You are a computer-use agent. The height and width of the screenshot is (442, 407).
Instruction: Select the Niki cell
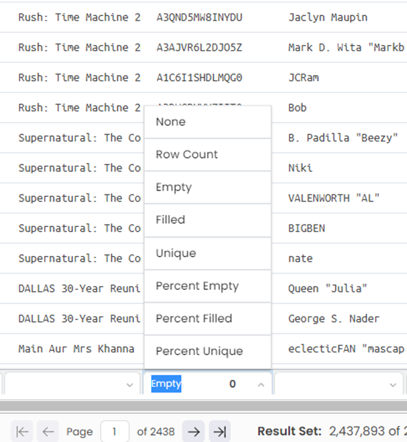(x=300, y=168)
